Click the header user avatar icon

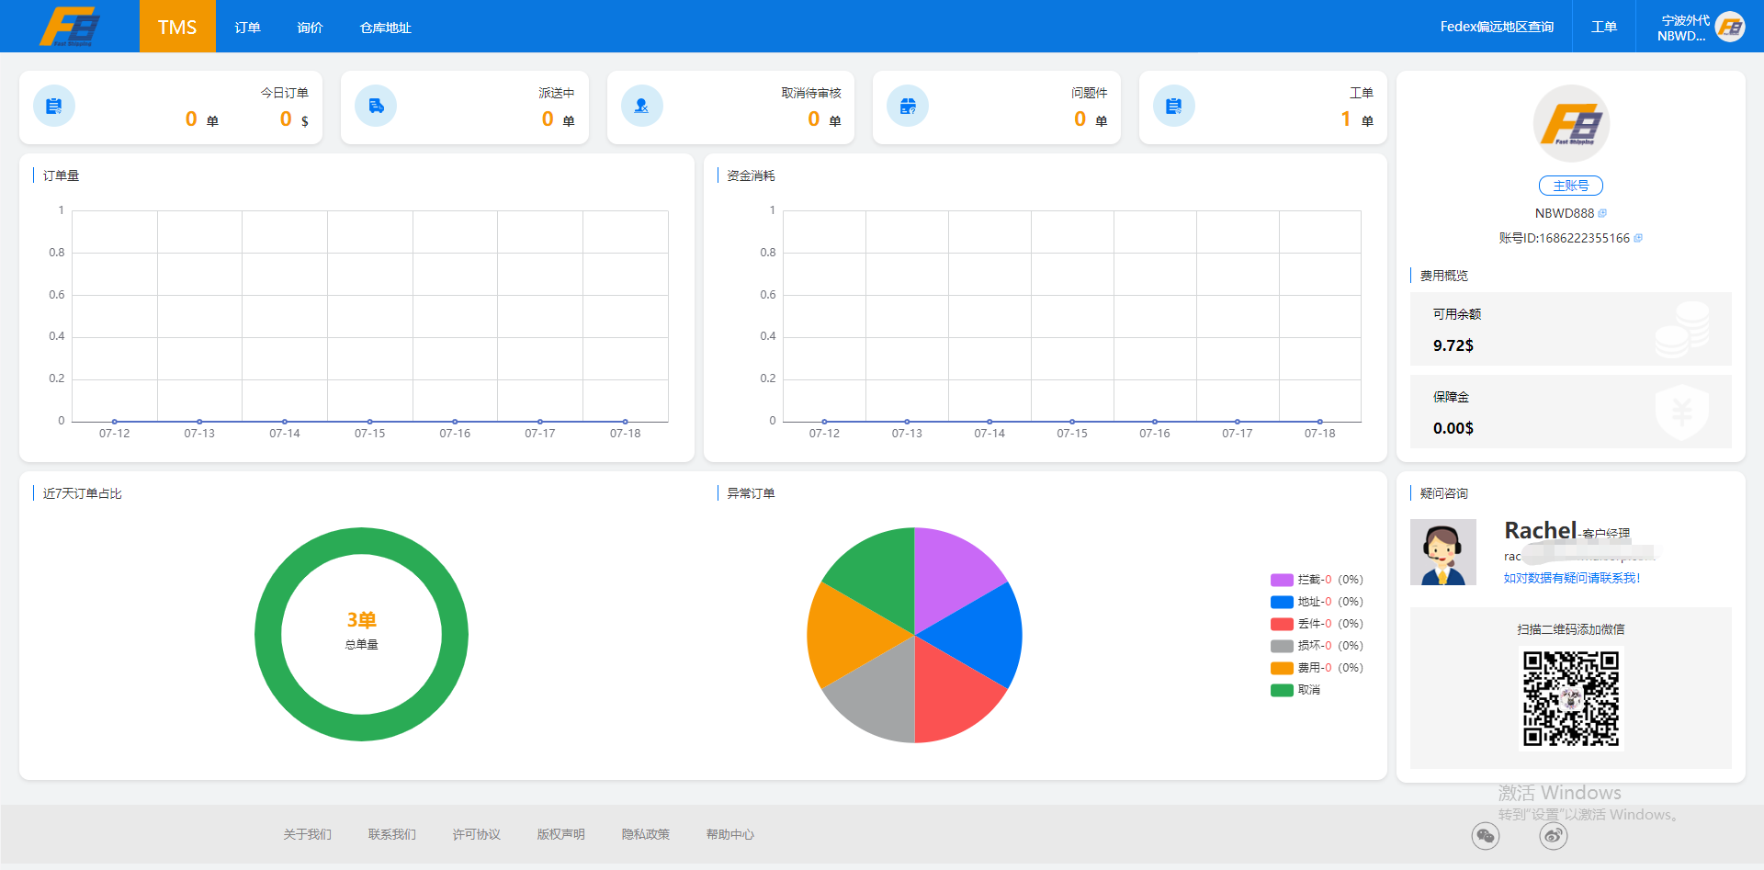pos(1730,27)
